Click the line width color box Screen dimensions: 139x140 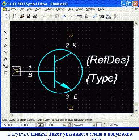(99, 125)
